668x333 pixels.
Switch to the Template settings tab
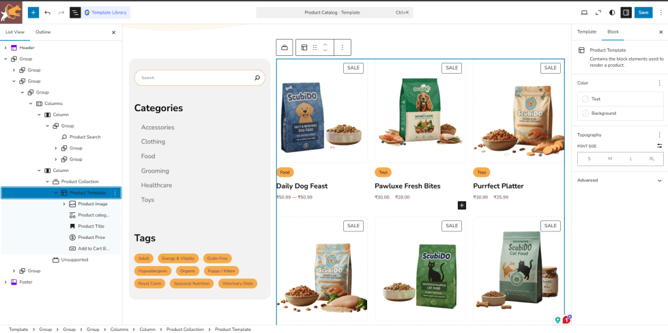pyautogui.click(x=586, y=32)
